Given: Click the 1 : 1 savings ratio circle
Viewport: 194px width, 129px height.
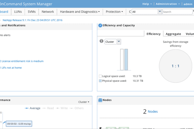Looking at the screenshot, I should 175,66.
